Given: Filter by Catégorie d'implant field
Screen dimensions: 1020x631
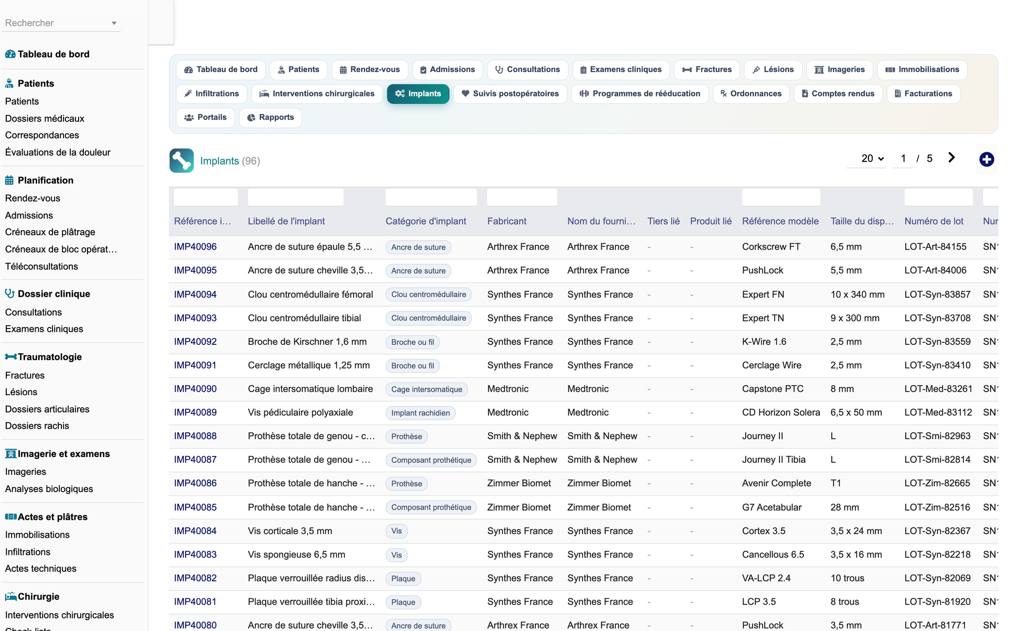Looking at the screenshot, I should click(431, 198).
